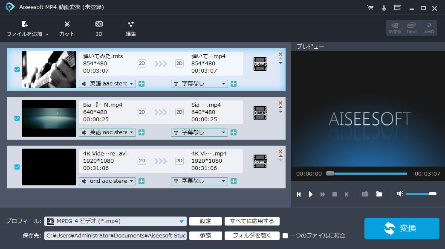The width and height of the screenshot is (445, 249).
Task: Click フォルダを開く open folder button
Action: [x=252, y=236]
